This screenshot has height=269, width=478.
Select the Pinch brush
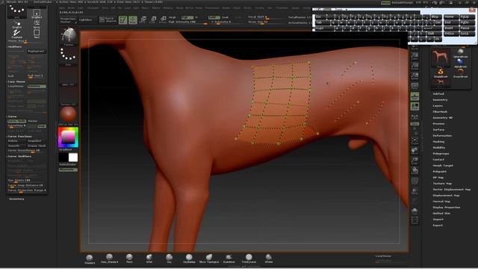point(129,259)
